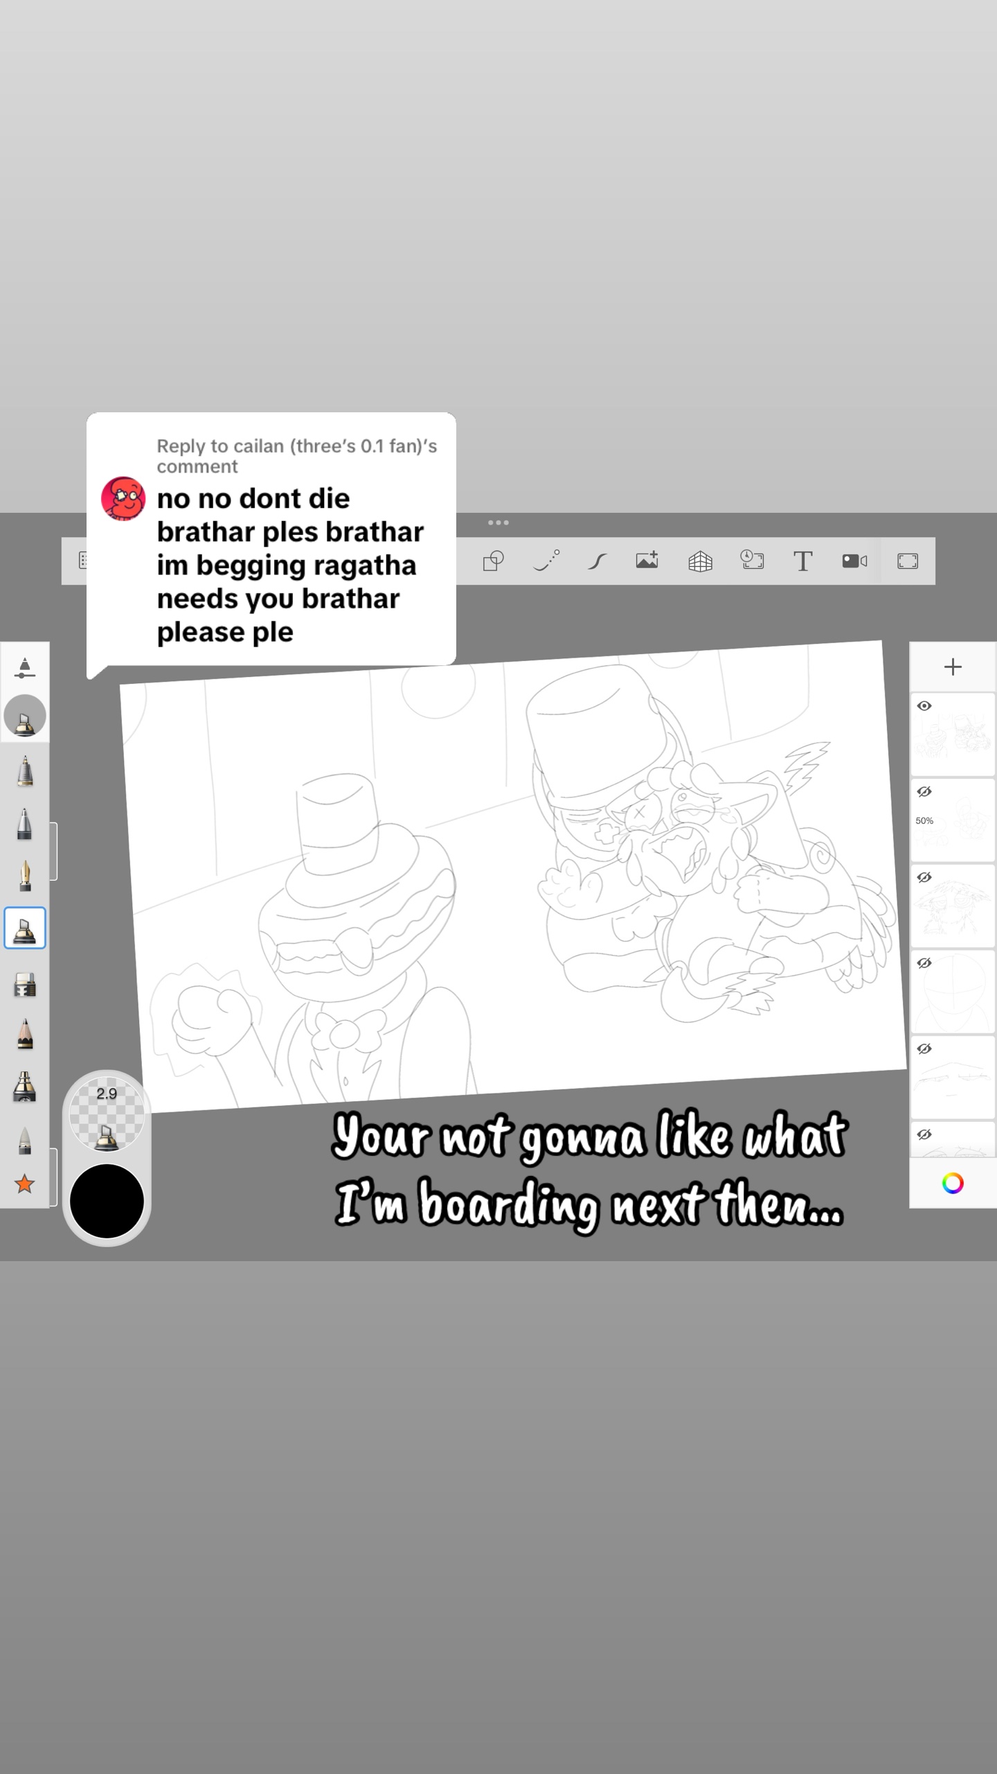
Task: Select the highlighted inking brush
Action: 25,928
